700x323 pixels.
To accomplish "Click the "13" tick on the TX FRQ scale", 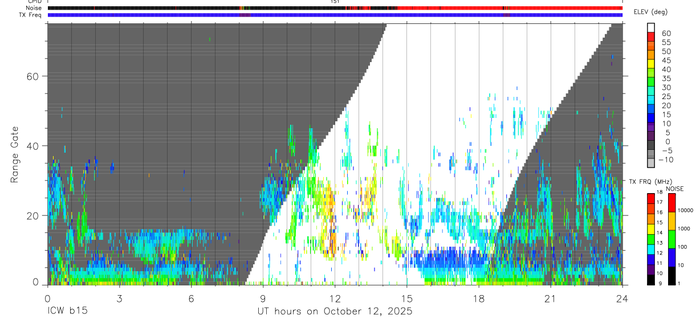I will point(660,243).
